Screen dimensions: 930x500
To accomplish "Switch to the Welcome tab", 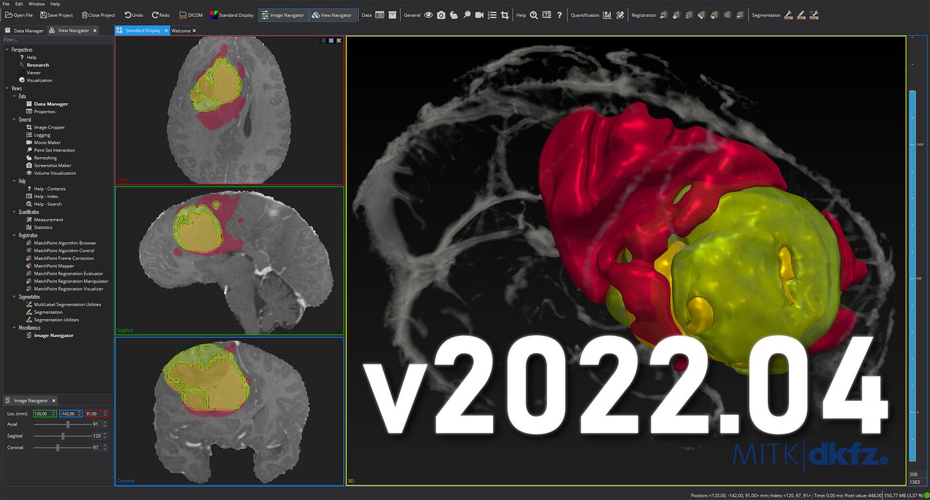I will (181, 31).
